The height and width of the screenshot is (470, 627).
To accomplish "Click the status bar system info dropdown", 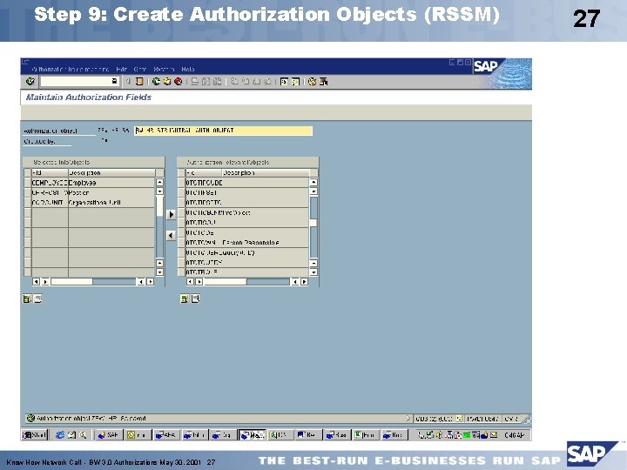I will point(459,419).
